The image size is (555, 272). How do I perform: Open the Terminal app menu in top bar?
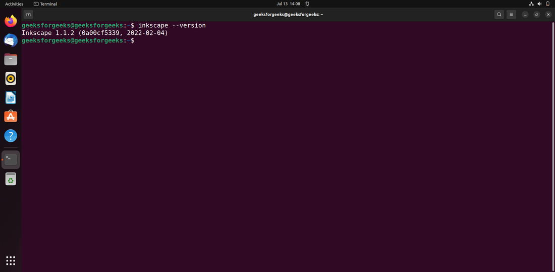[45, 4]
